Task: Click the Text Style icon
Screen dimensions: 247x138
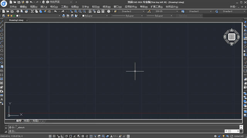Action: click(x=115, y=11)
